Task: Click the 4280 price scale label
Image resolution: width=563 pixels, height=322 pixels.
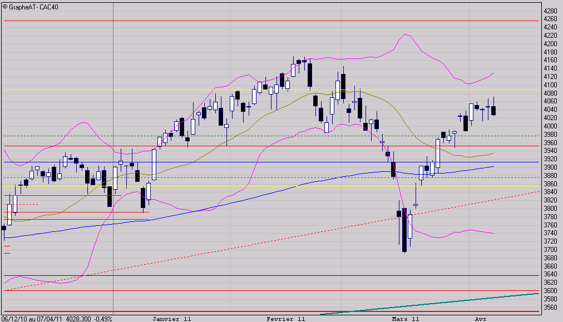Action: (x=550, y=11)
